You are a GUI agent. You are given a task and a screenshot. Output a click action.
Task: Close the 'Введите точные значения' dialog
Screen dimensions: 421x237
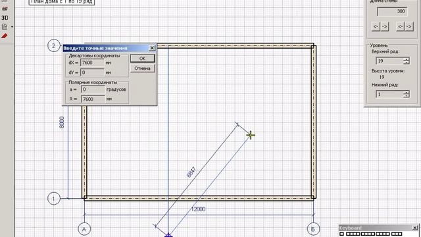point(152,48)
